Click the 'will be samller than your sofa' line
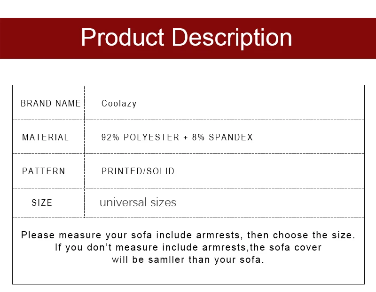The width and height of the screenshot is (376, 292). click(188, 260)
